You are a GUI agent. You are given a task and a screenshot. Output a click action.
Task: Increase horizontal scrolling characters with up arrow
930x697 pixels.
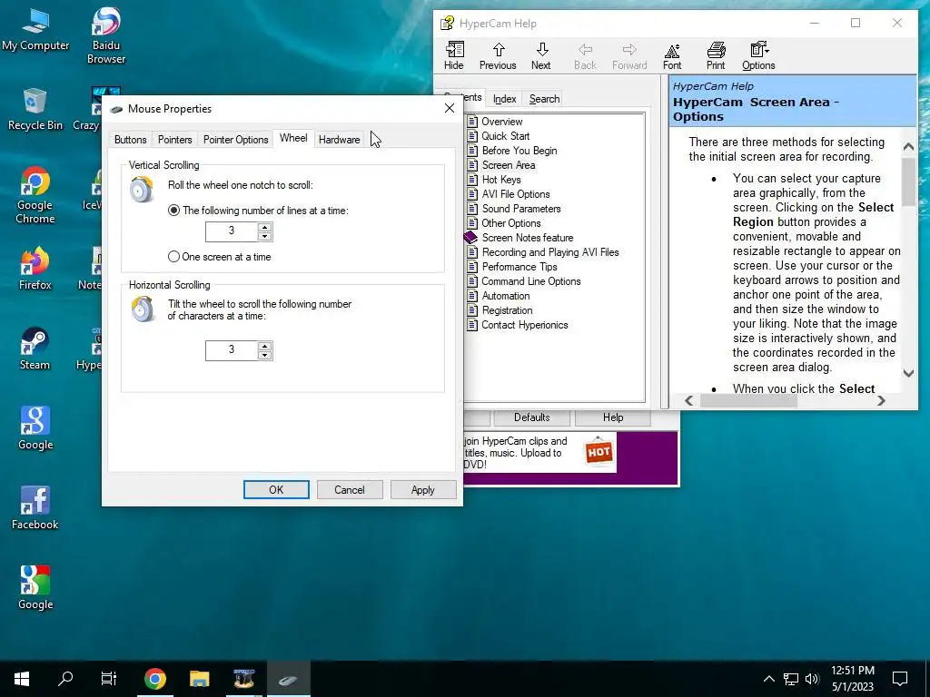tap(265, 346)
